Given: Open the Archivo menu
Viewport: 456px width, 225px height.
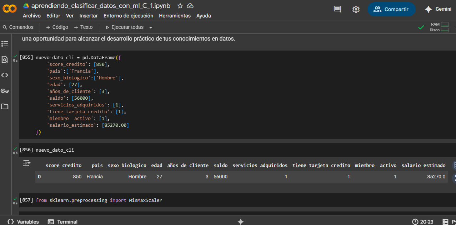Looking at the screenshot, I should pos(32,16).
